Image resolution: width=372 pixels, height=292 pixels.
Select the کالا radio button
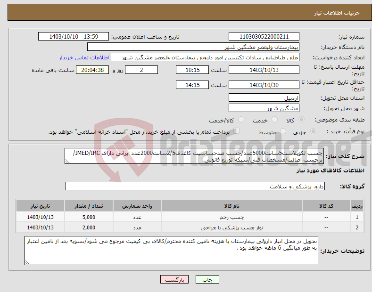click(301, 120)
